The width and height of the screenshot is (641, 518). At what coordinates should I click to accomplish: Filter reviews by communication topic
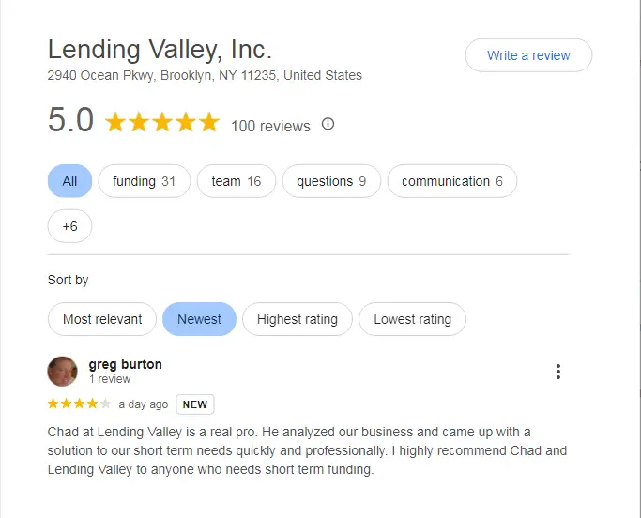[451, 181]
